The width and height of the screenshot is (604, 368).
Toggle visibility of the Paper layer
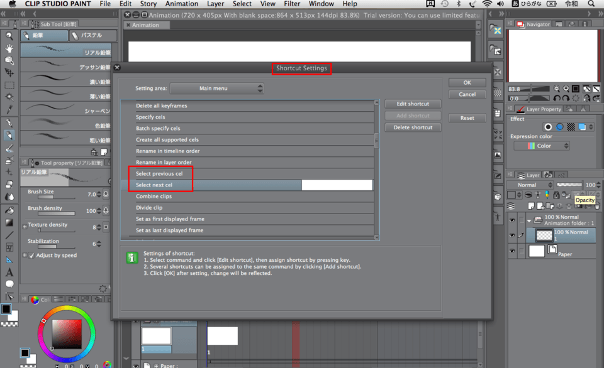point(512,251)
